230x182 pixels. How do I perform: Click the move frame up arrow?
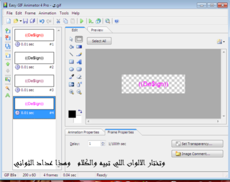(x=8, y=64)
